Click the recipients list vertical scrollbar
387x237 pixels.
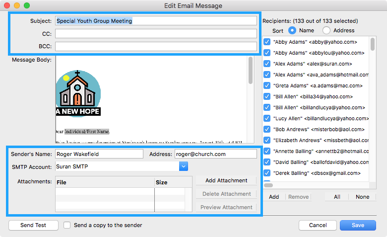(373, 99)
